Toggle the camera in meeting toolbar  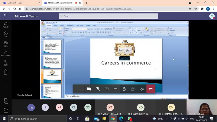pos(89,89)
